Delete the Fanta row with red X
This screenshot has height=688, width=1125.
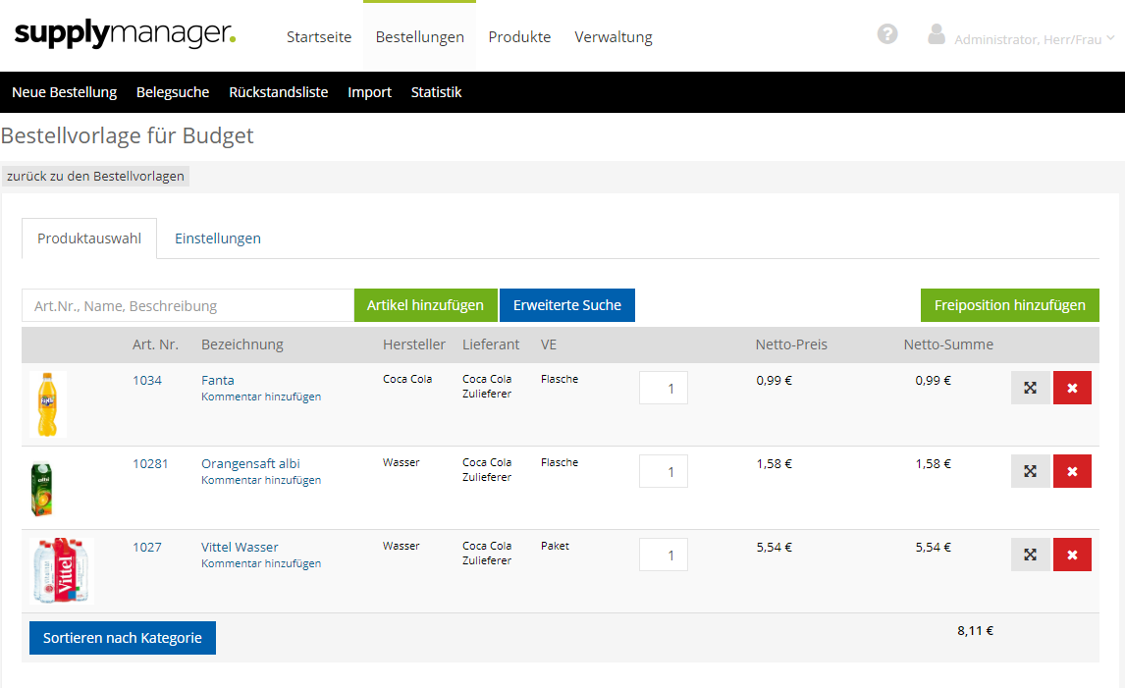point(1072,388)
